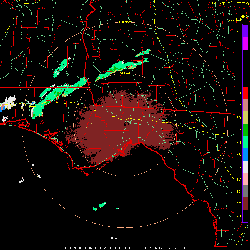Click the 'HA' legend label text

[238, 93]
